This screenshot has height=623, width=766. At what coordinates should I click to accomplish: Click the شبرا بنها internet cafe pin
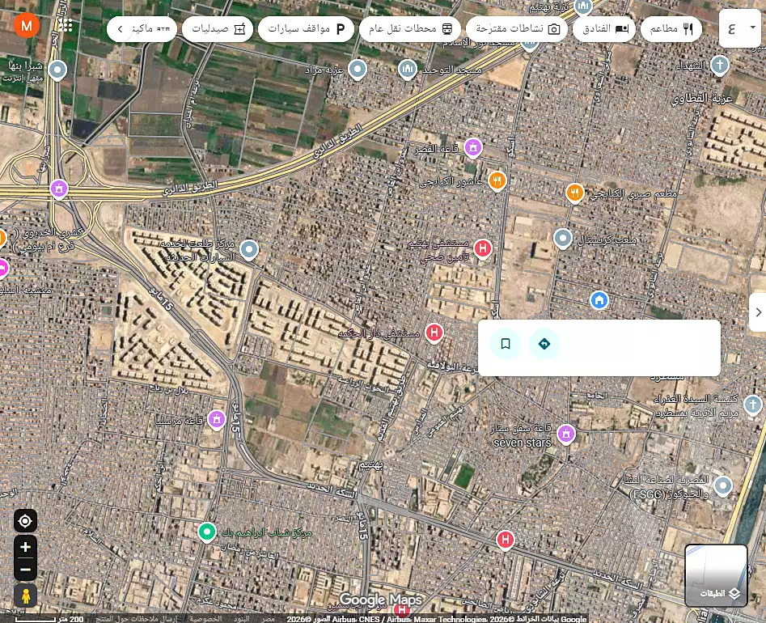(57, 70)
